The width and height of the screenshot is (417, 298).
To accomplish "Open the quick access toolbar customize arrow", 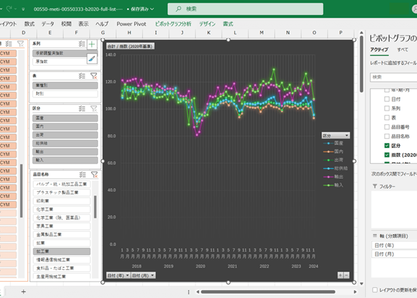I will pos(23,9).
